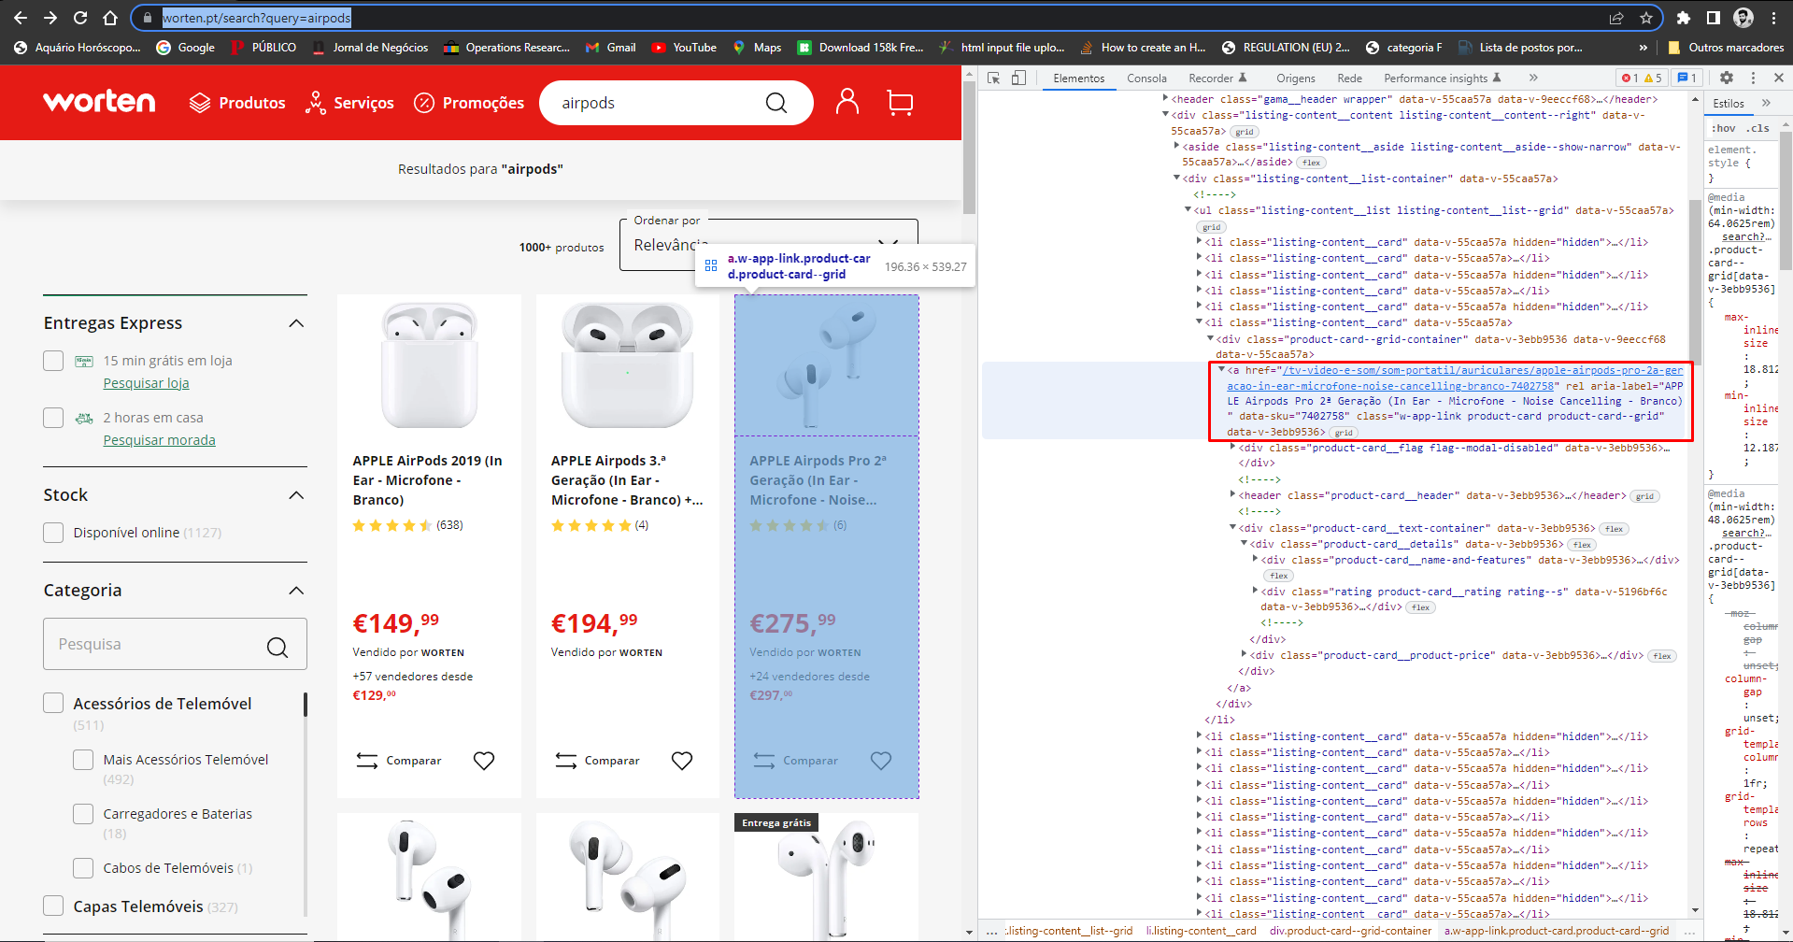Add AirPods 2019 to favorites heart
This screenshot has height=942, width=1793.
click(484, 761)
